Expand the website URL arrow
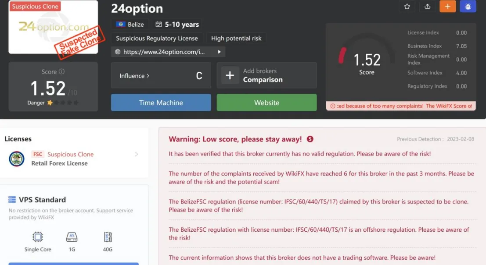486x265 pixels. [x=219, y=52]
